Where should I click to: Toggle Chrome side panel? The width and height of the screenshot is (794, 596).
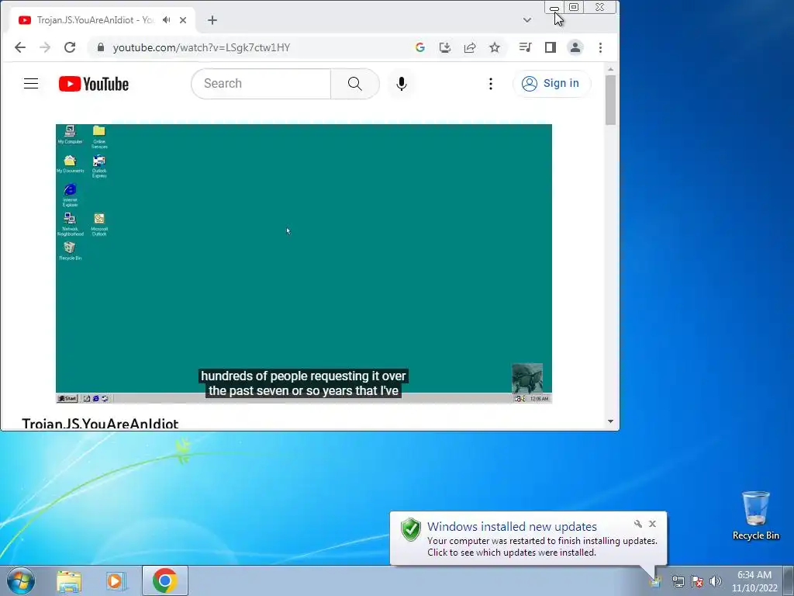[x=551, y=47]
